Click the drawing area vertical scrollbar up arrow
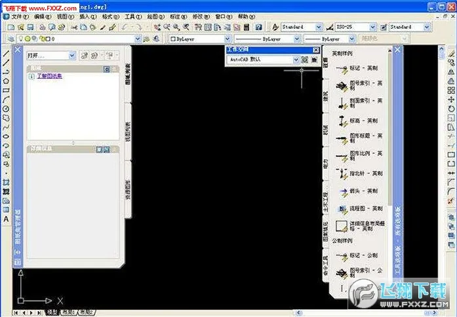 [x=441, y=49]
